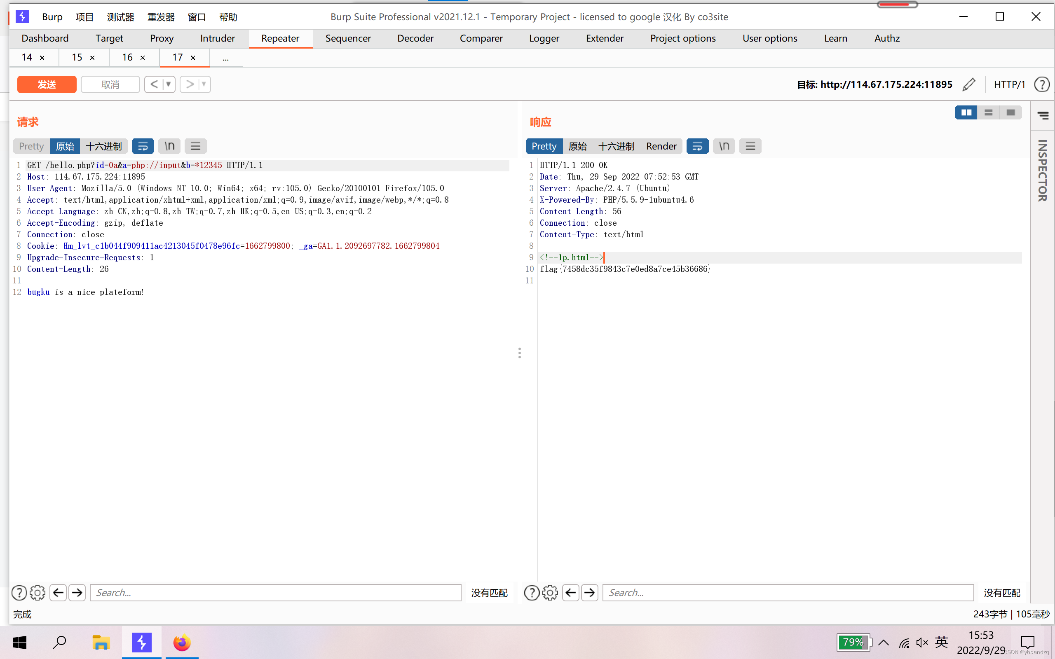Open dropdown next to forward navigation button
This screenshot has height=659, width=1055.
tap(203, 84)
